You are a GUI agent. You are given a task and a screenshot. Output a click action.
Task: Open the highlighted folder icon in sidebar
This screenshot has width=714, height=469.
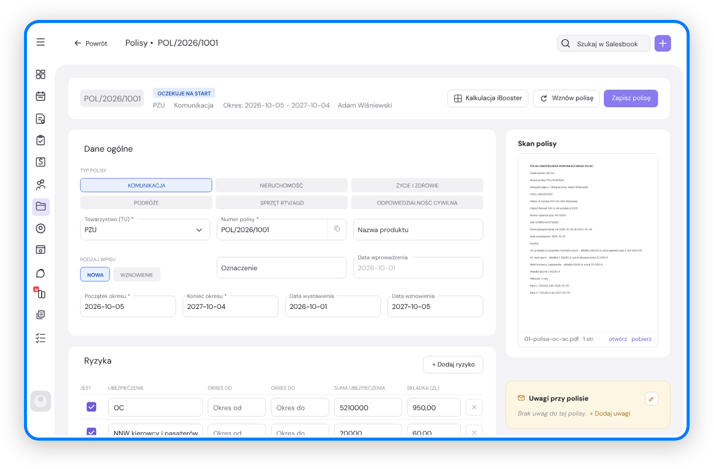[x=41, y=206]
